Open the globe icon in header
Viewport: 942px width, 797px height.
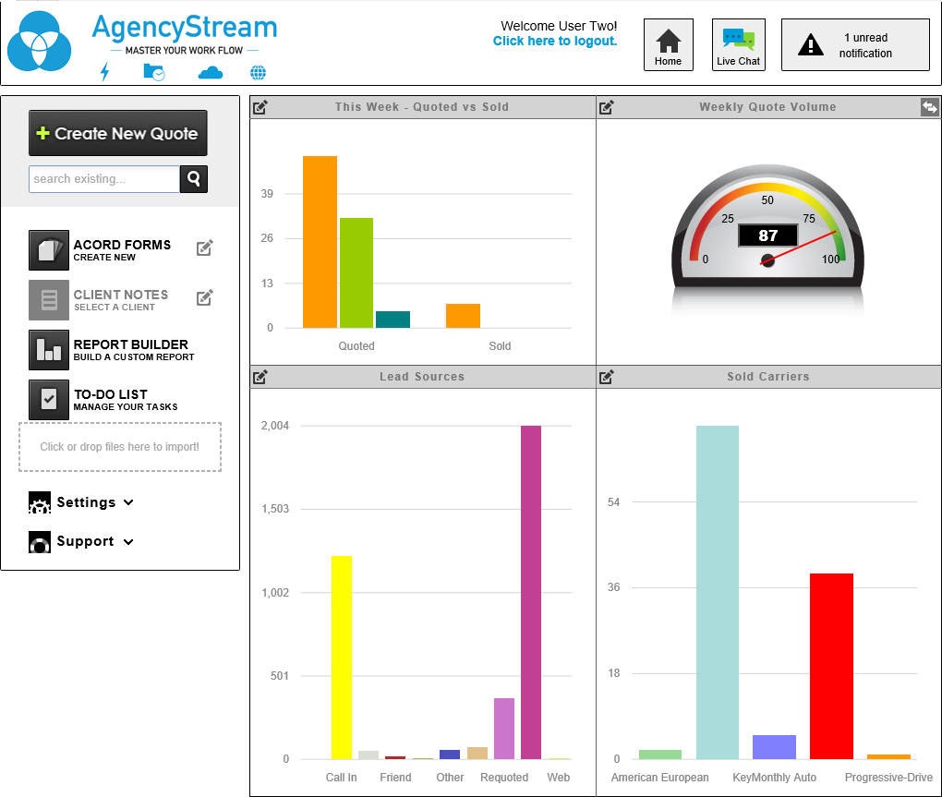[258, 72]
